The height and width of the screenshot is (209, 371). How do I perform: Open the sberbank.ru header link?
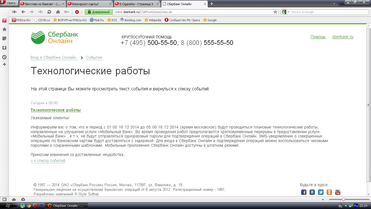click(x=343, y=37)
